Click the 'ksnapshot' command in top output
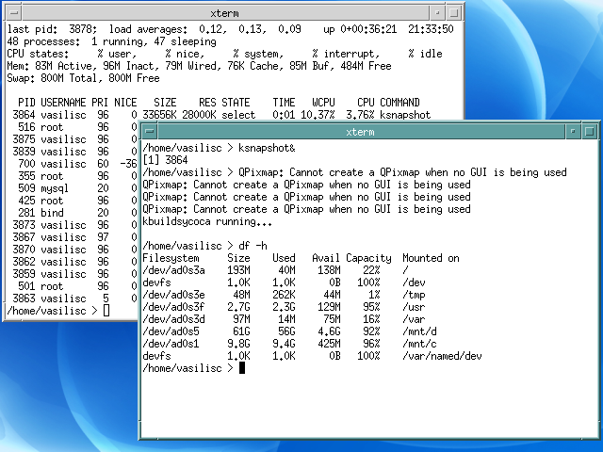The width and height of the screenshot is (603, 452). pyautogui.click(x=405, y=115)
